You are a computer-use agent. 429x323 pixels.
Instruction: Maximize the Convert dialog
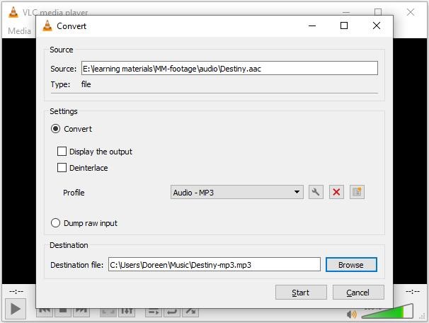click(x=344, y=25)
